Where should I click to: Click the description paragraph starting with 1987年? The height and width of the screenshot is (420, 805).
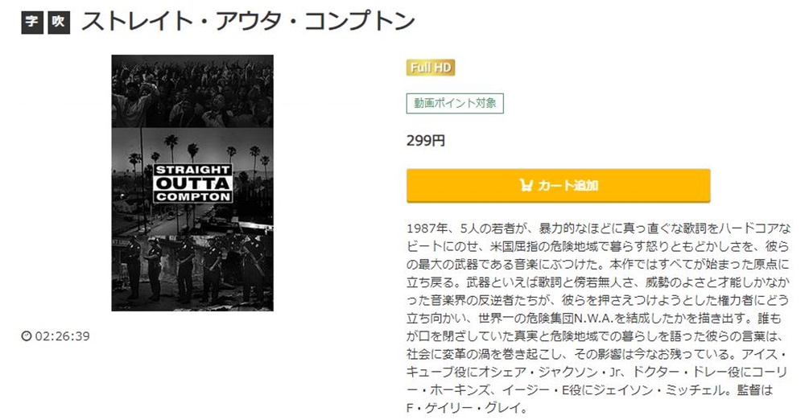(598, 318)
